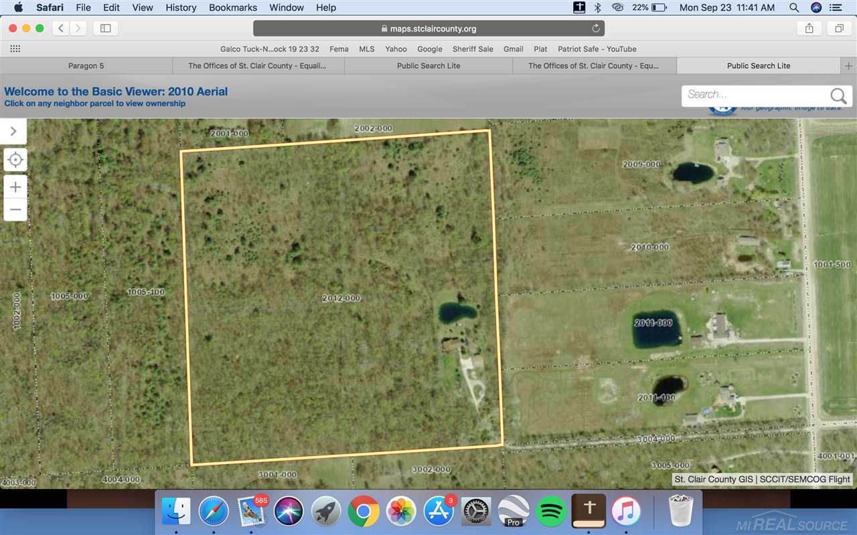The width and height of the screenshot is (857, 535).
Task: Open the File menu
Action: point(83,7)
